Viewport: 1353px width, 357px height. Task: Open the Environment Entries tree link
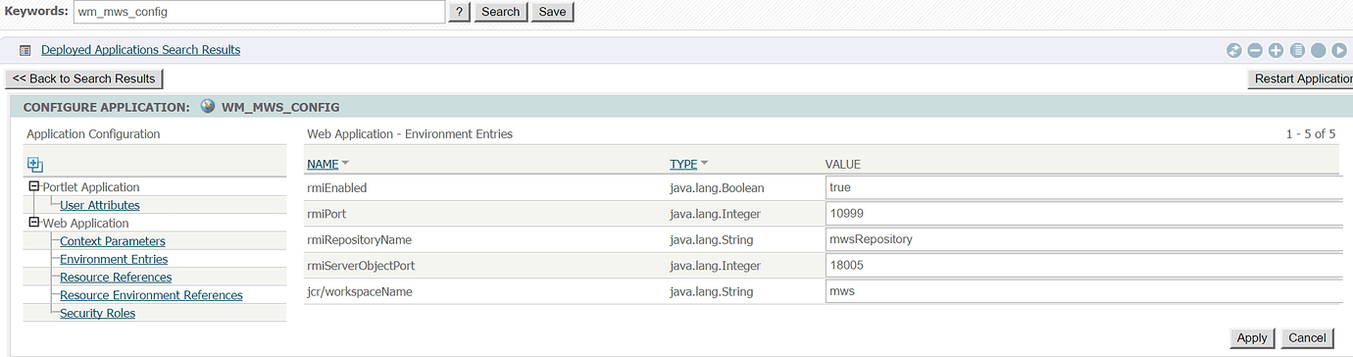[x=114, y=259]
